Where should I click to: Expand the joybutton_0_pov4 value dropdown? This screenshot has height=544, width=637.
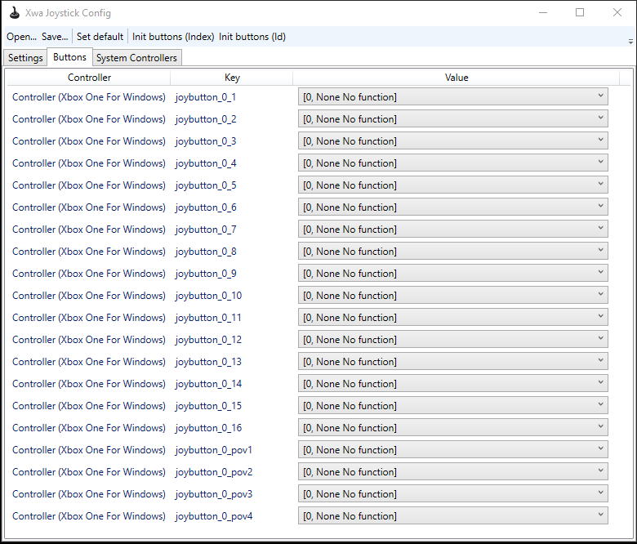point(452,516)
